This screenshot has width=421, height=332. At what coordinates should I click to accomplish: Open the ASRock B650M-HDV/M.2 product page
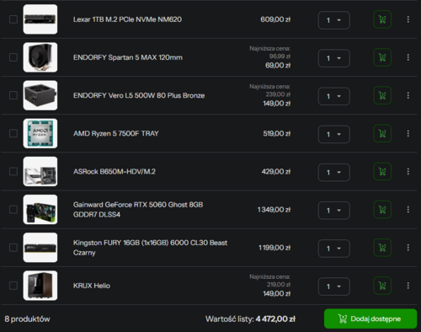click(x=115, y=172)
